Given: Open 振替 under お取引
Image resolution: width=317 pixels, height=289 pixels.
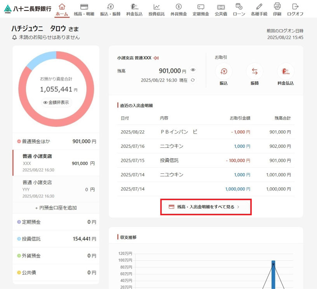Looking at the screenshot, I should (x=254, y=71).
